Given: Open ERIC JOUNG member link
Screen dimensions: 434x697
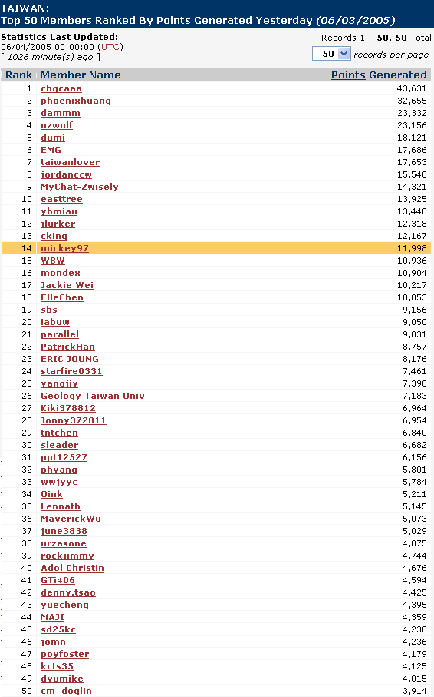Looking at the screenshot, I should [70, 359].
